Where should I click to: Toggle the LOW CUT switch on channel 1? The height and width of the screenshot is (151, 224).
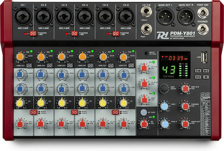pyautogui.click(x=29, y=66)
